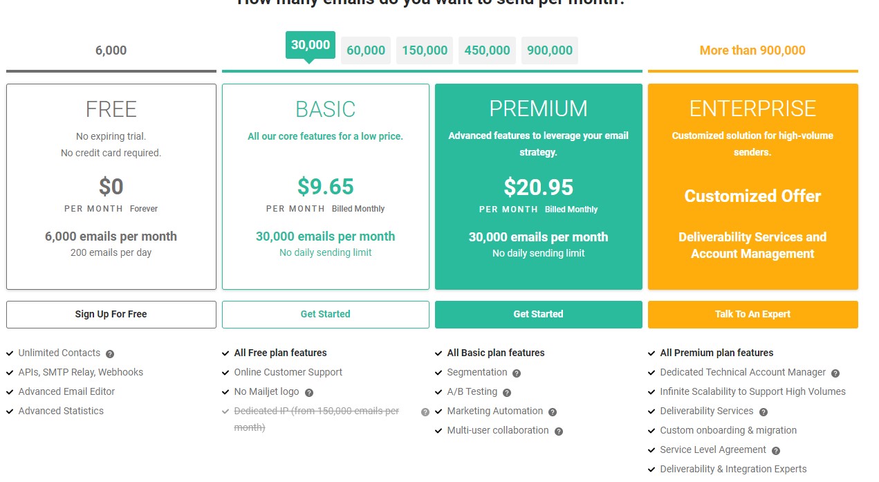Click the A/B Testing info icon

click(507, 392)
